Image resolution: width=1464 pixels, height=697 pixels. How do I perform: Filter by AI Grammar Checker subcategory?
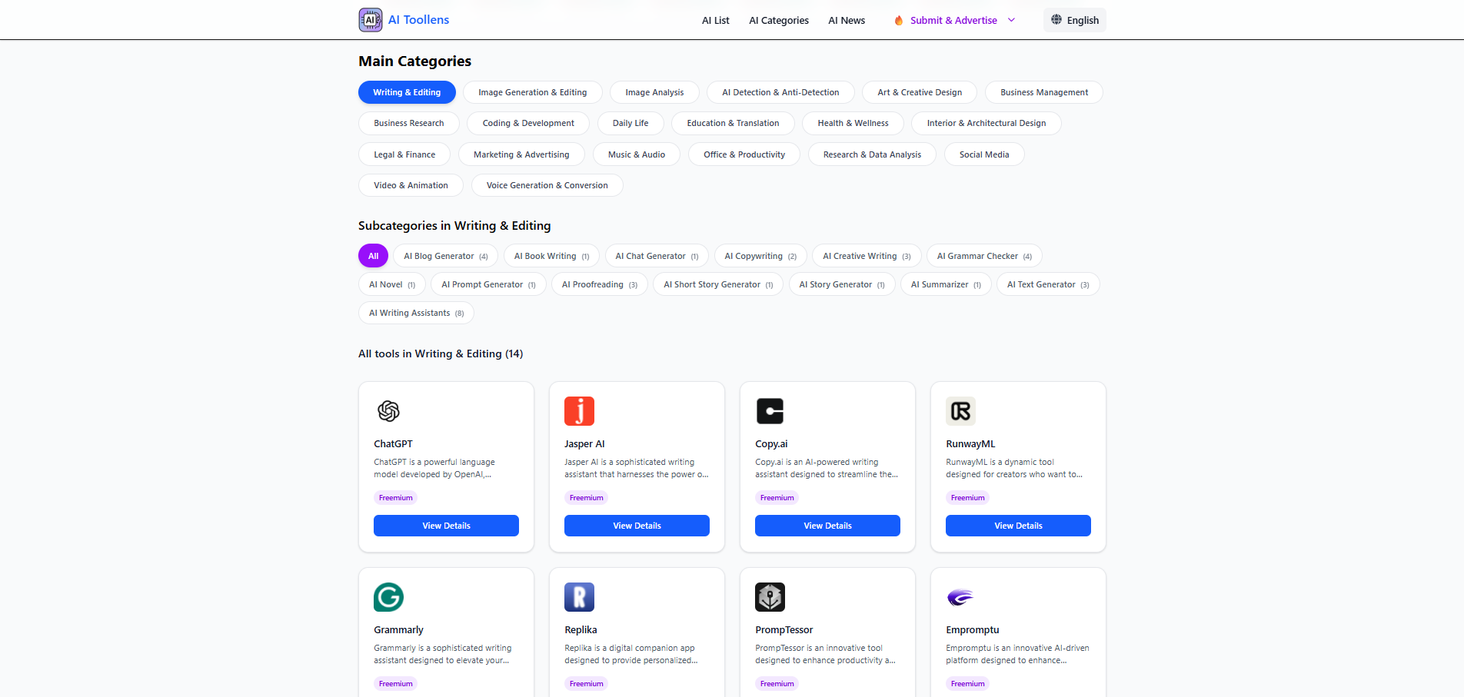[984, 256]
